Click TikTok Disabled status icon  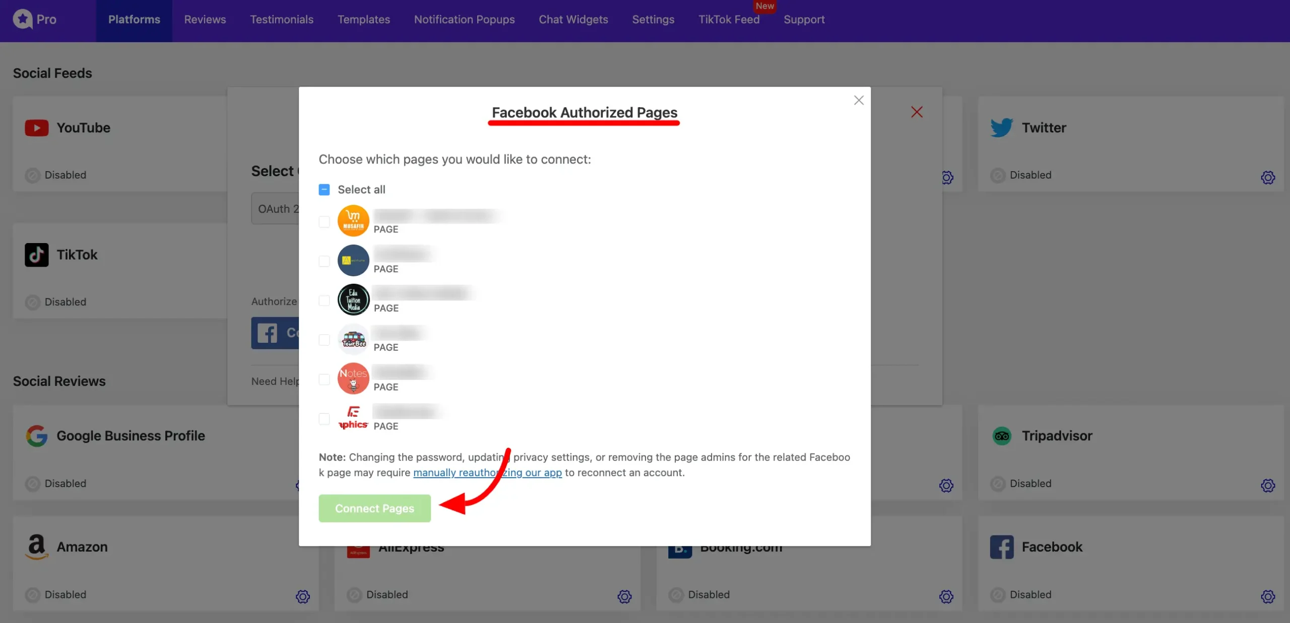pyautogui.click(x=33, y=302)
